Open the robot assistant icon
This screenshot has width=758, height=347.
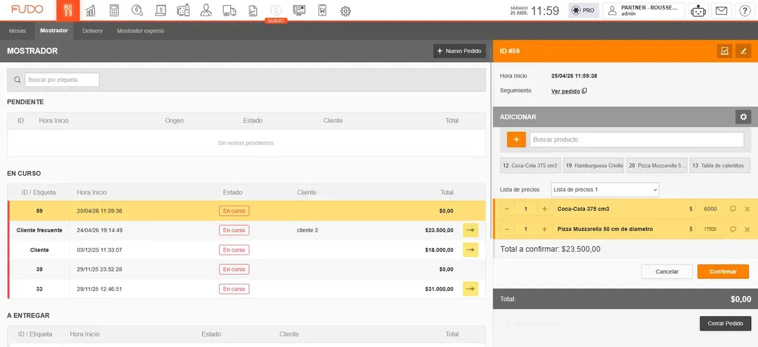point(698,11)
